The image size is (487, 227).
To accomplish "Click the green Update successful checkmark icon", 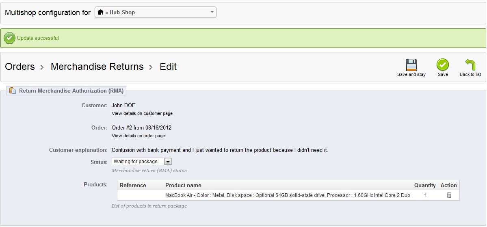I will 9,38.
